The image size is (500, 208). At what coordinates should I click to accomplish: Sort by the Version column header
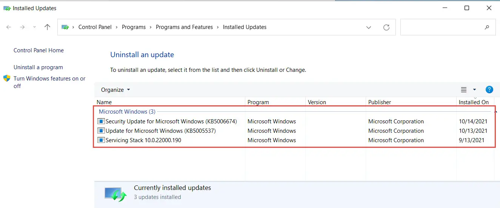(x=317, y=102)
